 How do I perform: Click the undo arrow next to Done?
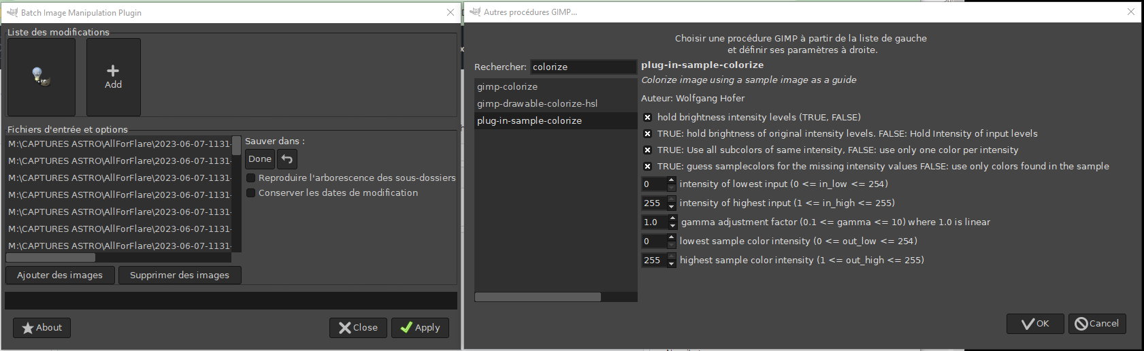tap(287, 159)
